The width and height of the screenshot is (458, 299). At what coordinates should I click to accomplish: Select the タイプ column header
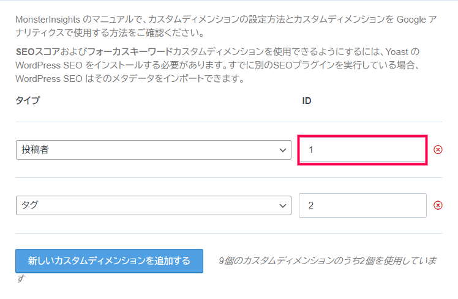[28, 100]
